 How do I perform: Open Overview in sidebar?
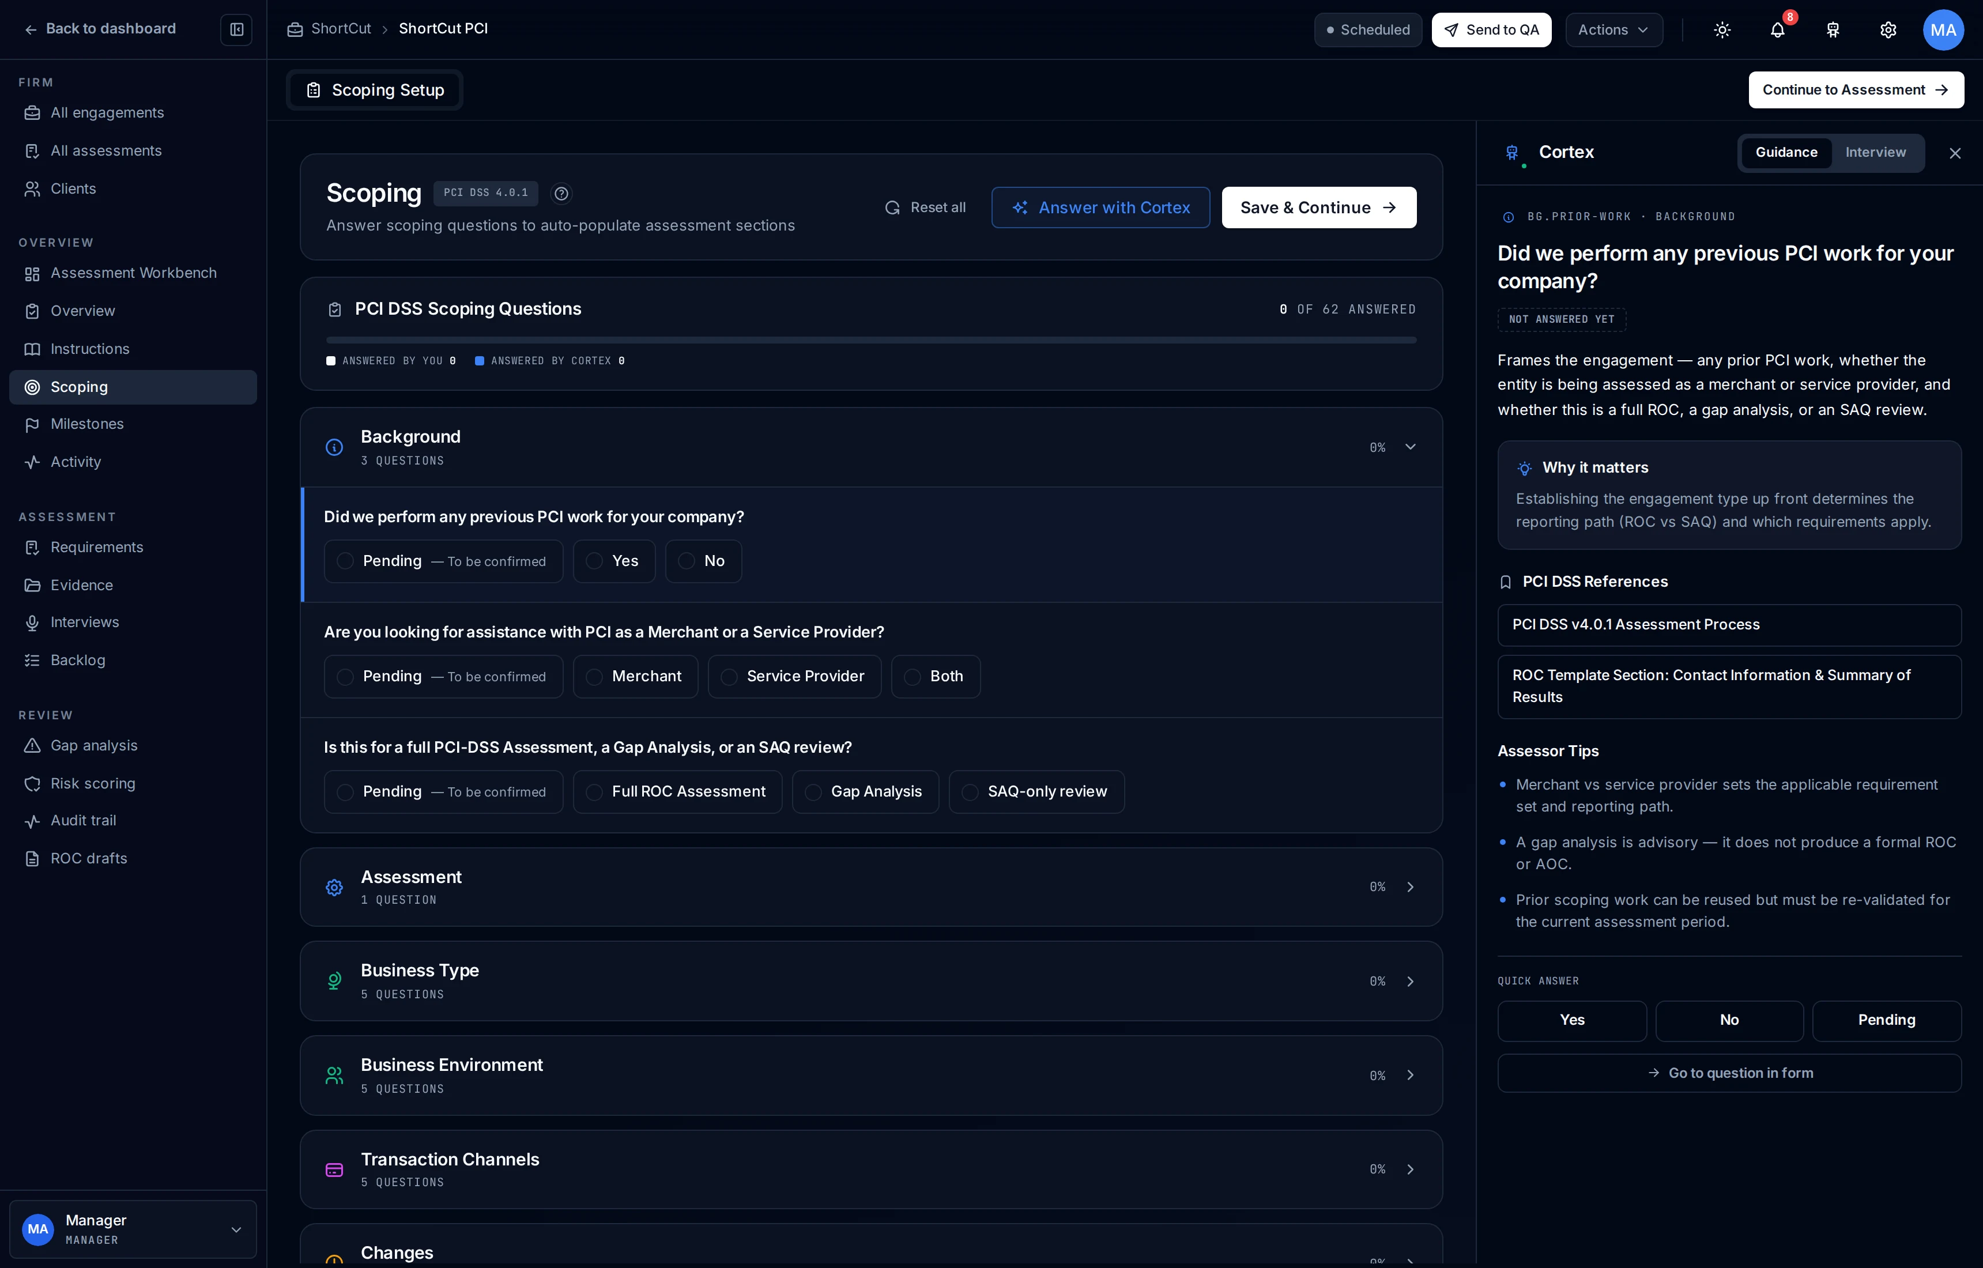coord(133,311)
